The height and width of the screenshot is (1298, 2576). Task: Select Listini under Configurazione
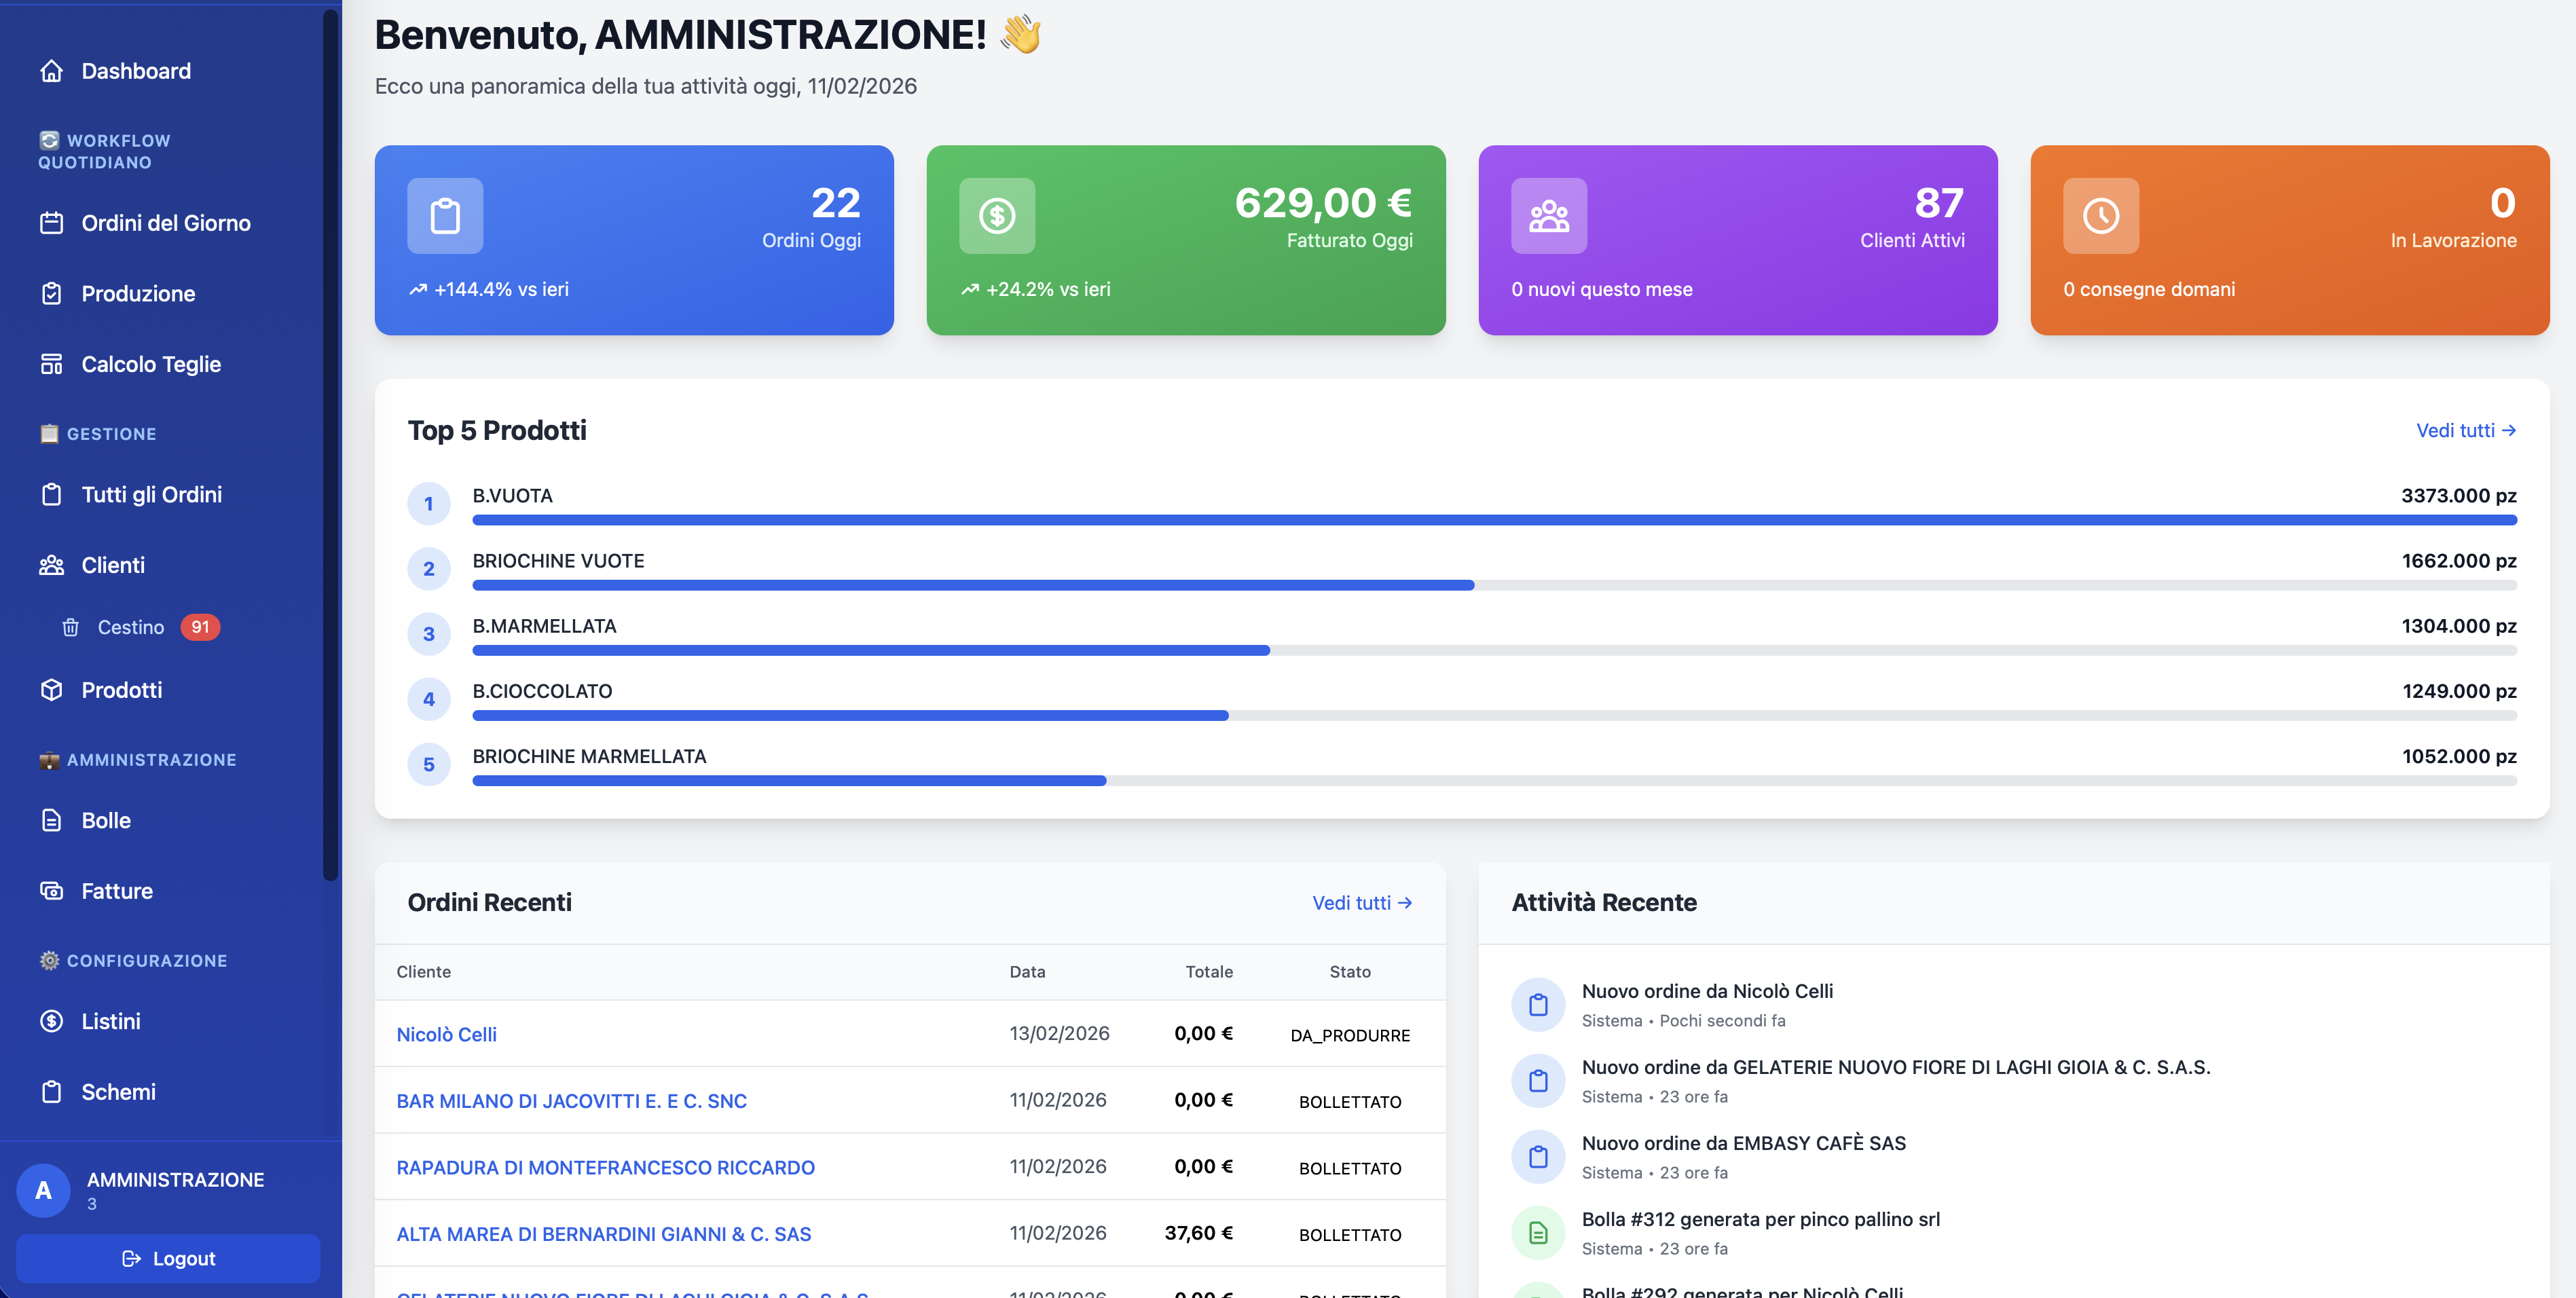coord(111,1021)
